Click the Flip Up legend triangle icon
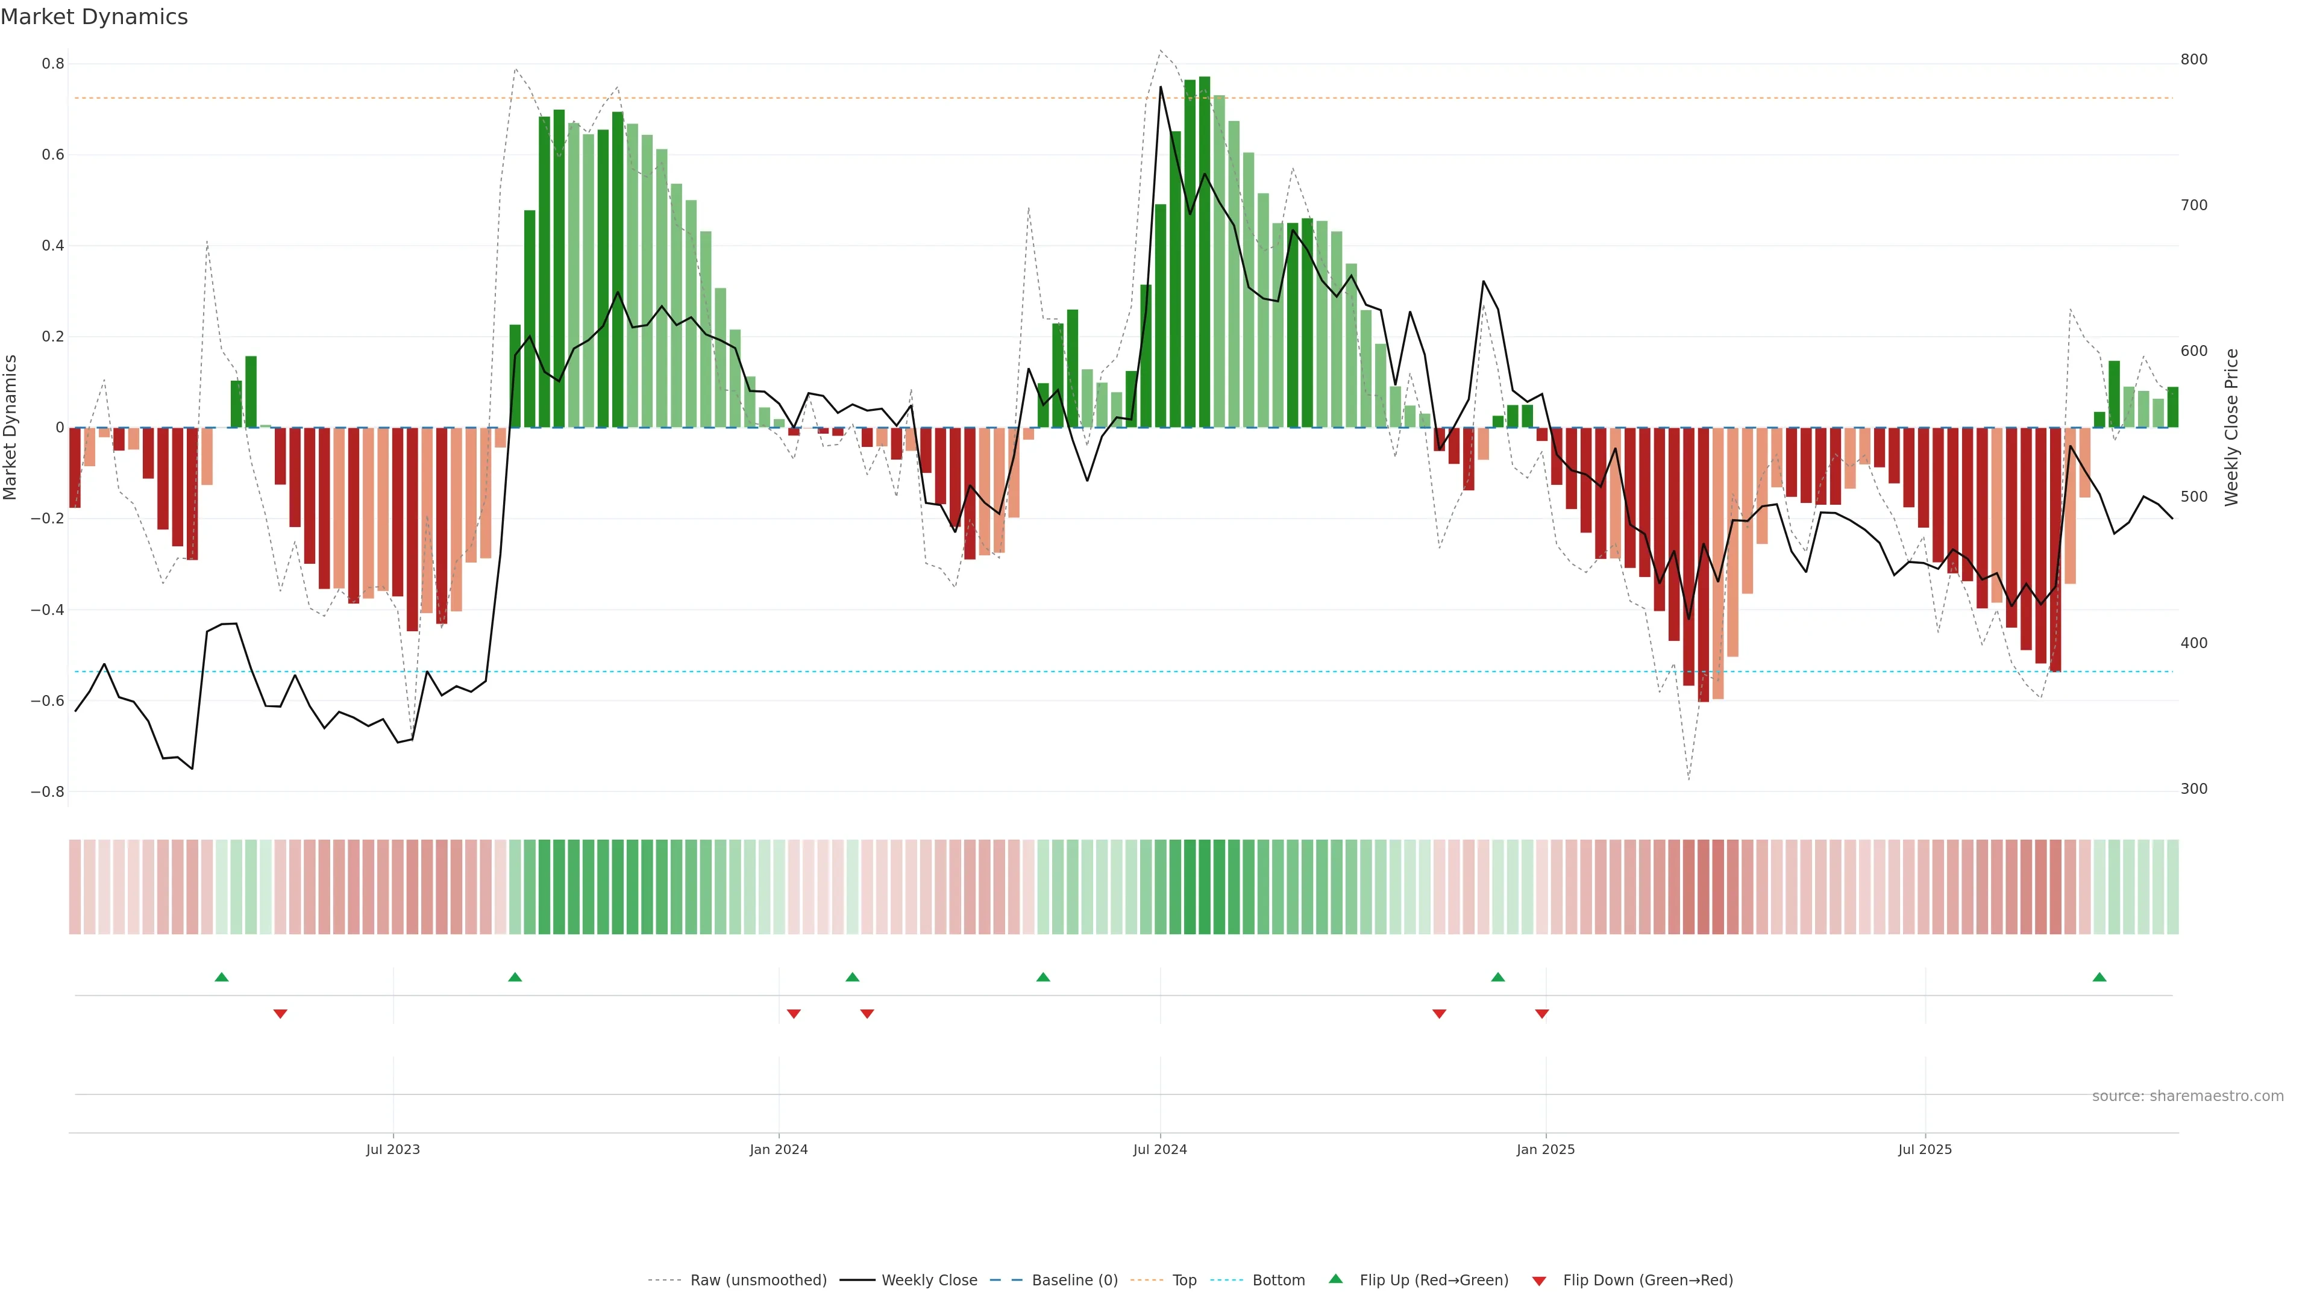 1336,1279
